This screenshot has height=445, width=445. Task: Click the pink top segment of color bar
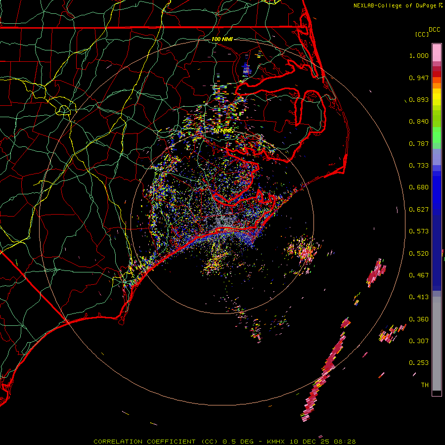click(x=437, y=53)
